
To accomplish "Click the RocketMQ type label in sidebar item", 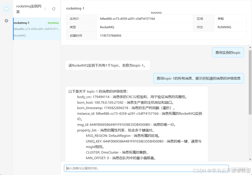I will pyautogui.click(x=20, y=36).
